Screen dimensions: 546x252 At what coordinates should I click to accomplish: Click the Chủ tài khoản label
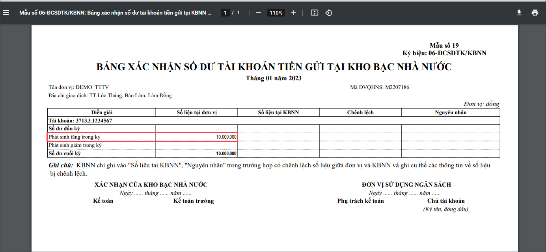(446, 201)
